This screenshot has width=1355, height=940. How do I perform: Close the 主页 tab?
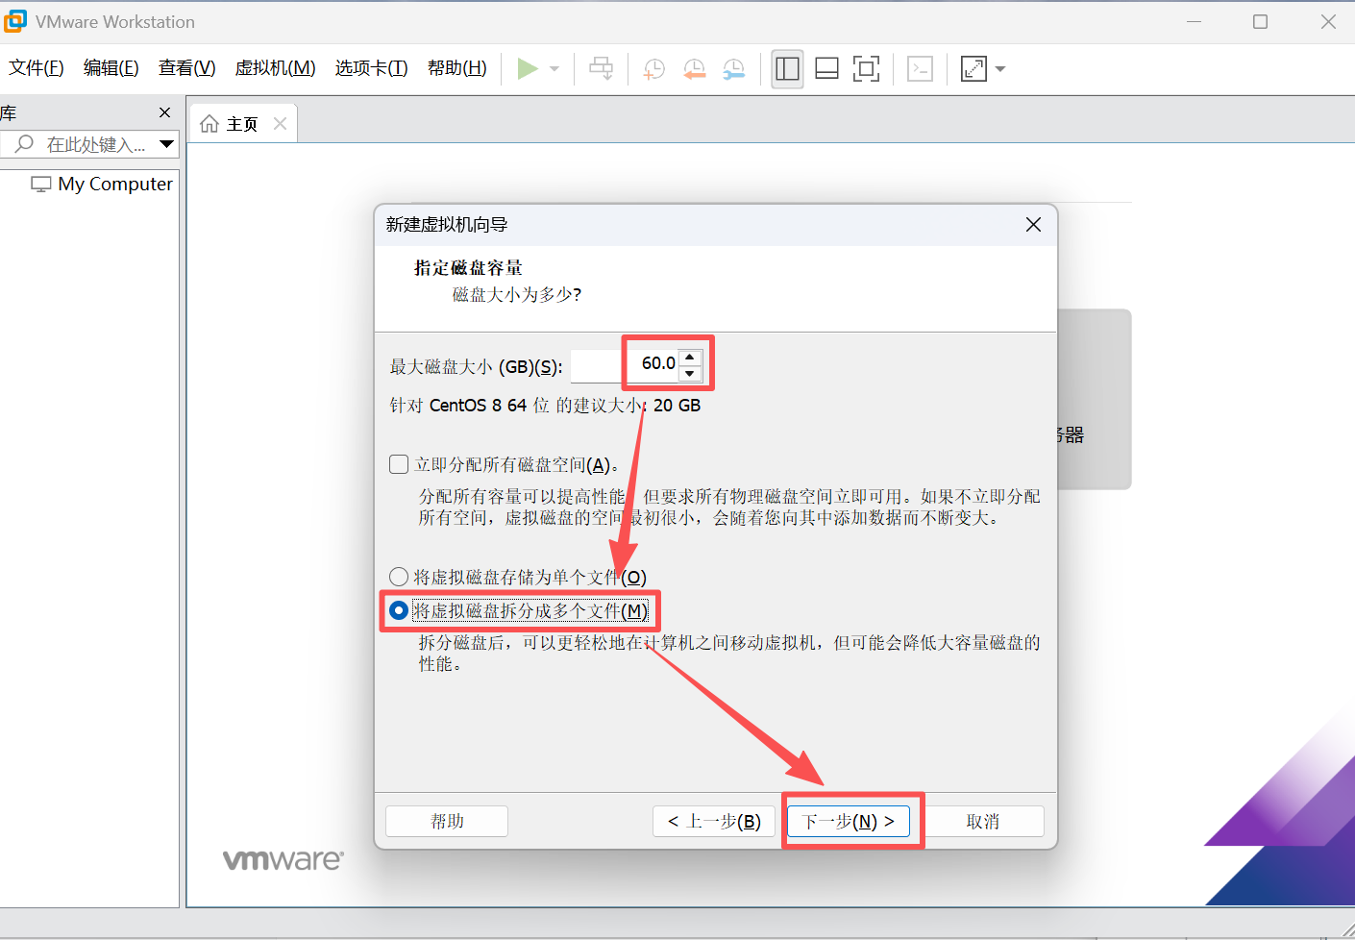click(280, 123)
